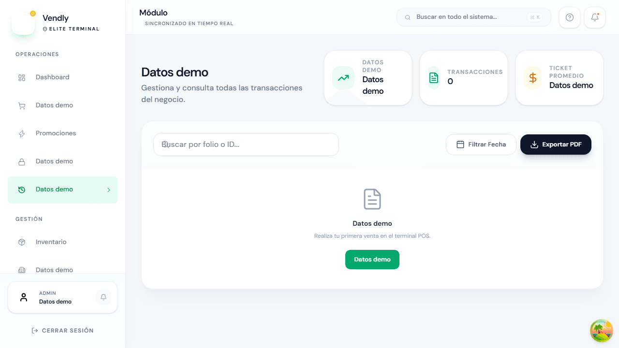
Task: Click the Ticket Promedio dollar icon
Action: (533, 78)
